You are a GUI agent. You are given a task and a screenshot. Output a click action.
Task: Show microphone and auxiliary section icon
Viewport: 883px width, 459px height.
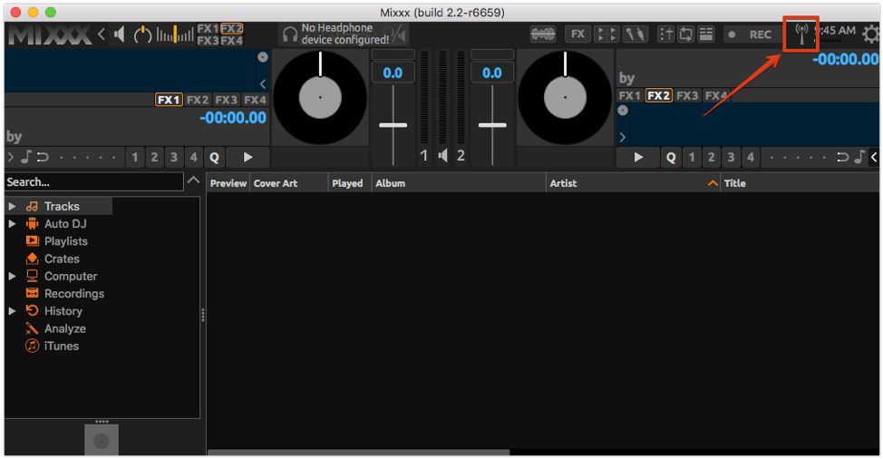[x=636, y=34]
